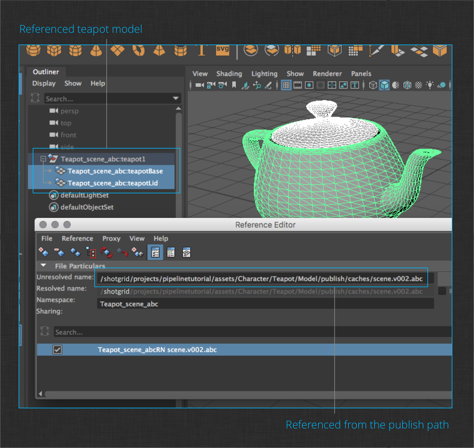The image size is (474, 448).
Task: Open the viewport Renderer menu
Action: (x=327, y=74)
